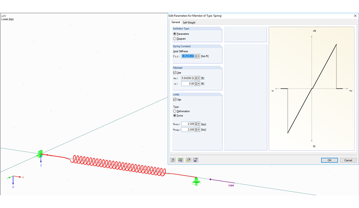Select the green nodal support at spring start
Image resolution: width=359 pixels, height=208 pixels.
click(x=40, y=154)
